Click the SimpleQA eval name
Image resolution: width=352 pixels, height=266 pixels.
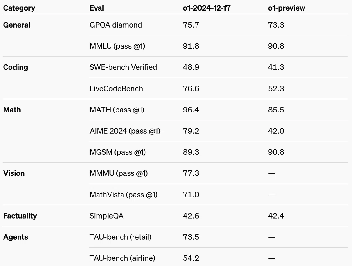tap(106, 216)
